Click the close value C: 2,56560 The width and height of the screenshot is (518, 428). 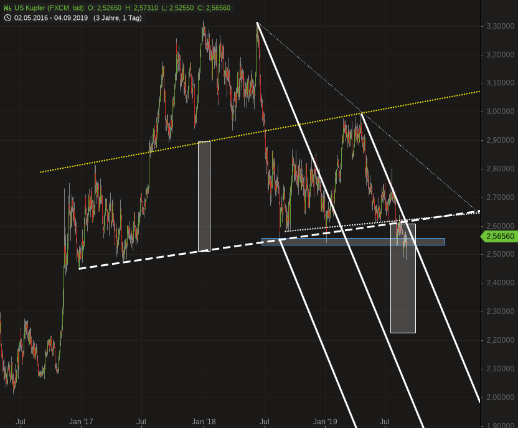(214, 8)
